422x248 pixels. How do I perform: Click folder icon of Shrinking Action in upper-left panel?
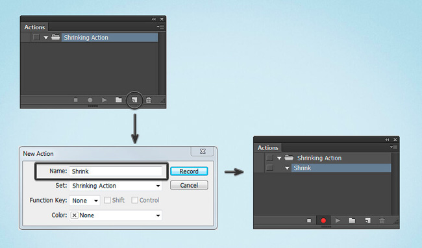[56, 37]
